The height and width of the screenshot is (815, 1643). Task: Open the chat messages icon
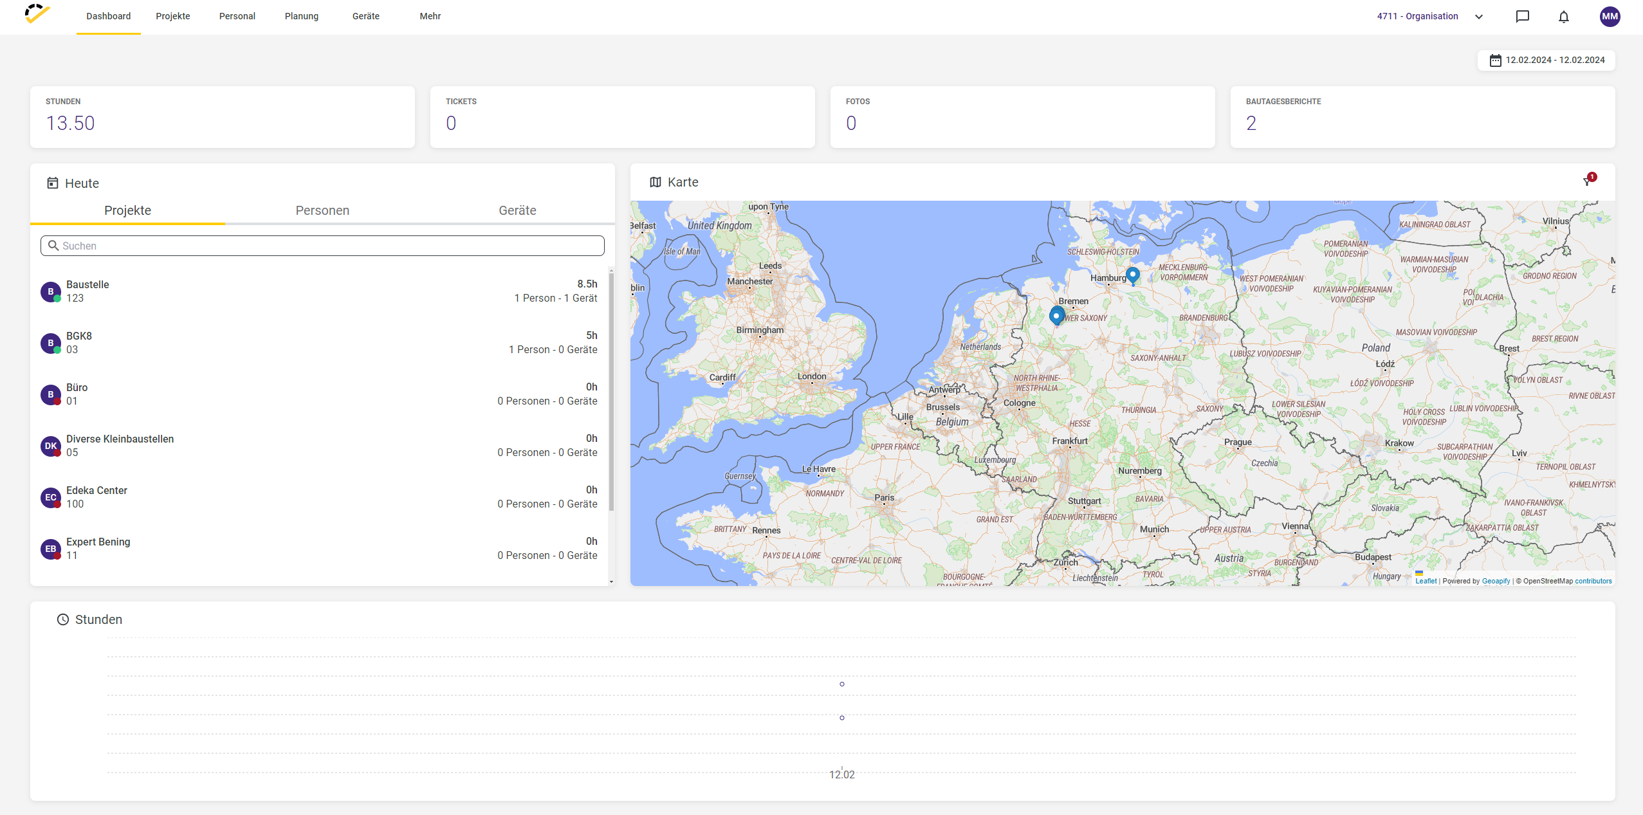click(1522, 17)
